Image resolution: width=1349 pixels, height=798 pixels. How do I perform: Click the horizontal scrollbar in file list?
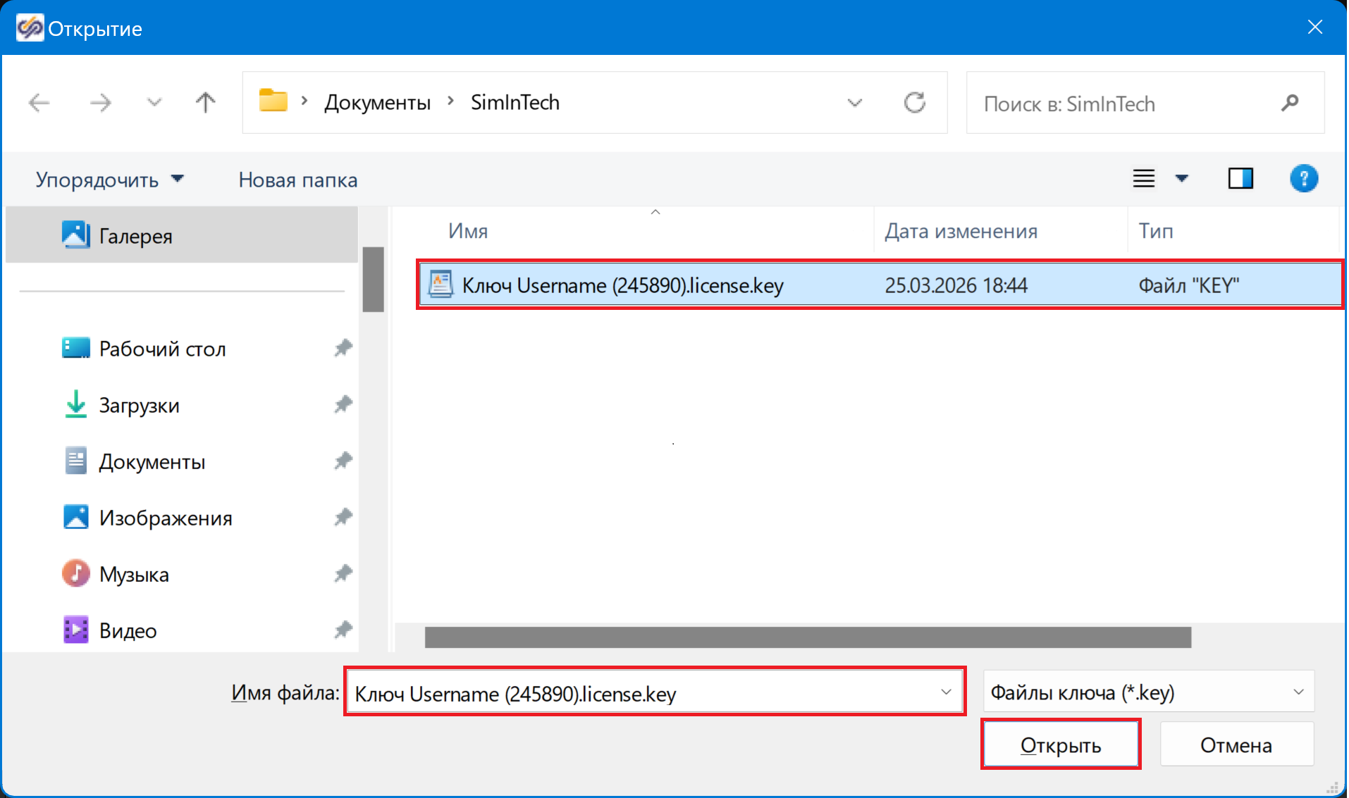tap(807, 637)
